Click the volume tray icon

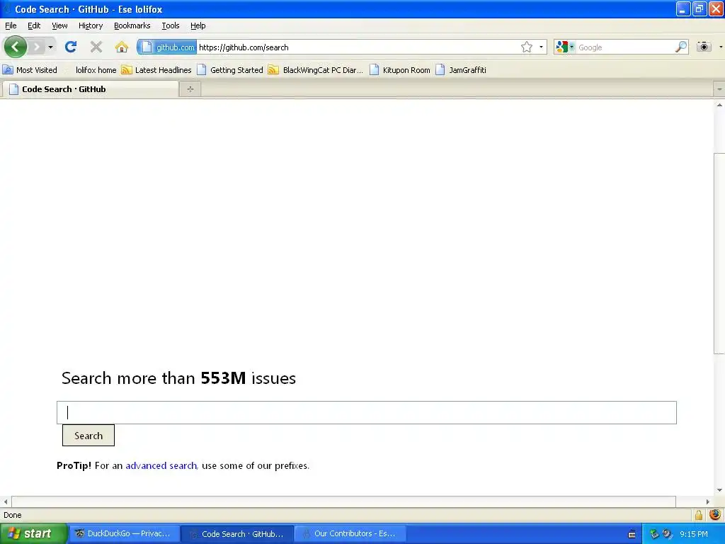pos(667,534)
